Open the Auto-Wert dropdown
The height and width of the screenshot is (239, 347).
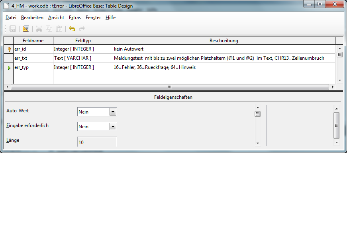point(113,112)
